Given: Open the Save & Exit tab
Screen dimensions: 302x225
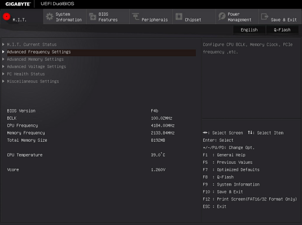Looking at the screenshot, I should [x=280, y=17].
